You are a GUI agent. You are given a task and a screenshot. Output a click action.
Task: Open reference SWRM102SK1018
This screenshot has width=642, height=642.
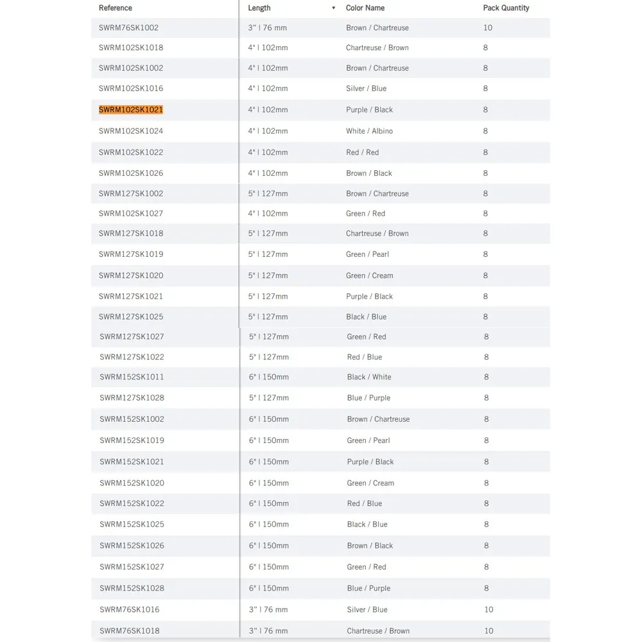[131, 48]
